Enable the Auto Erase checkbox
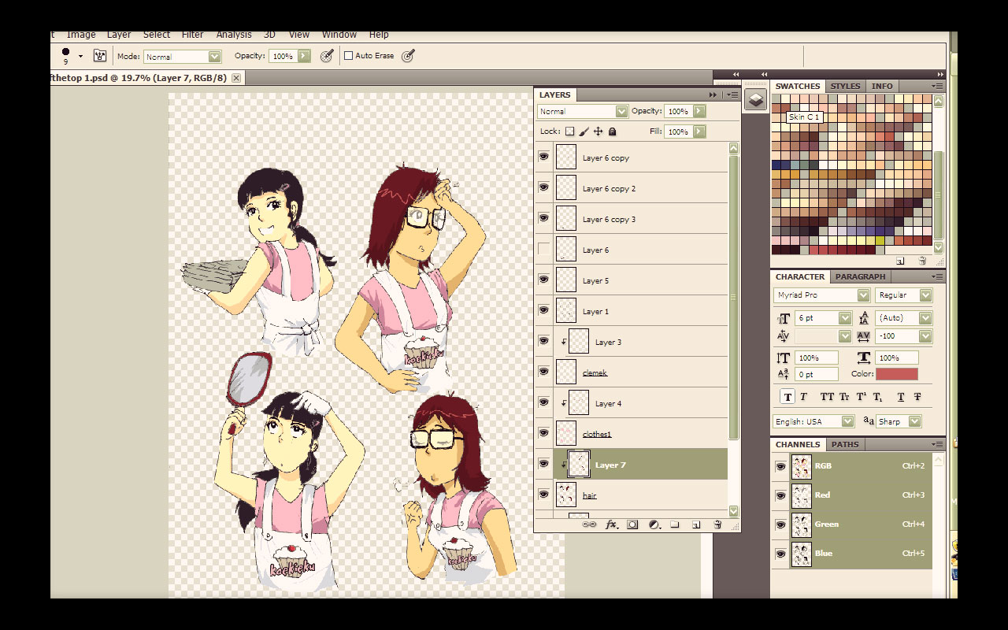The width and height of the screenshot is (1008, 630). tap(348, 56)
